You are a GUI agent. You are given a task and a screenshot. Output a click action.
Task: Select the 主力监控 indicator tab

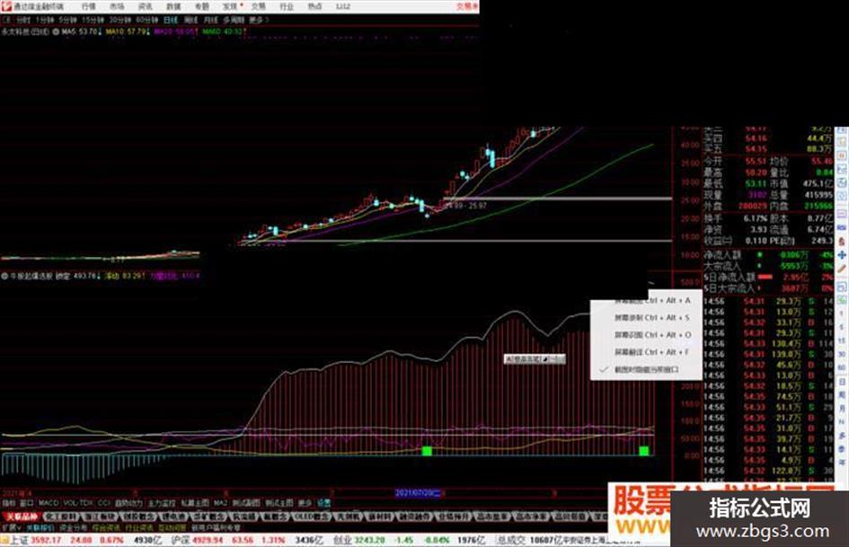tap(162, 503)
